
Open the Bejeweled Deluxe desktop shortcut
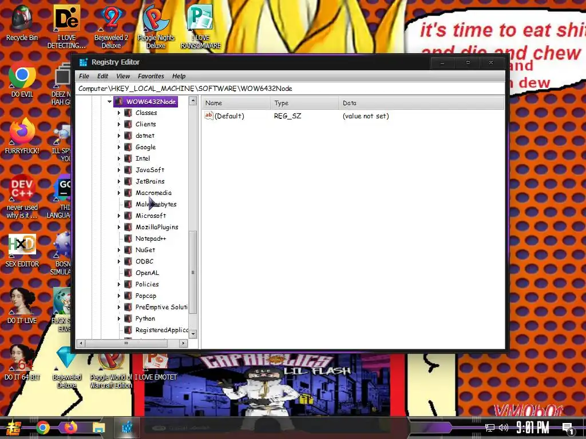tap(66, 367)
